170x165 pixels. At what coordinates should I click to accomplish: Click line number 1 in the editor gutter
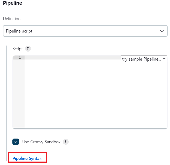point(20,58)
